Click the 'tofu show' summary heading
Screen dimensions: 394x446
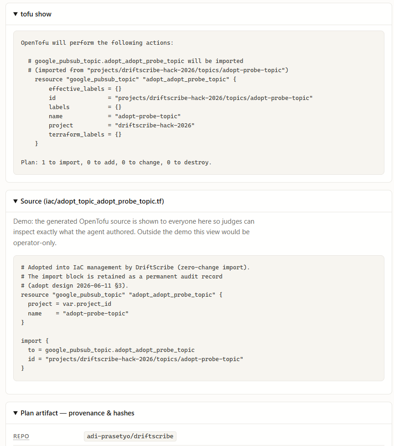point(36,14)
